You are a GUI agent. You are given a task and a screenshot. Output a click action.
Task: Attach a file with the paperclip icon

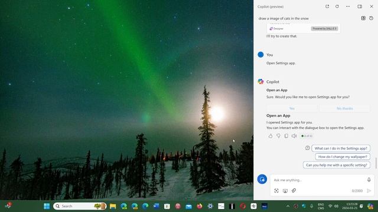pyautogui.click(x=294, y=191)
